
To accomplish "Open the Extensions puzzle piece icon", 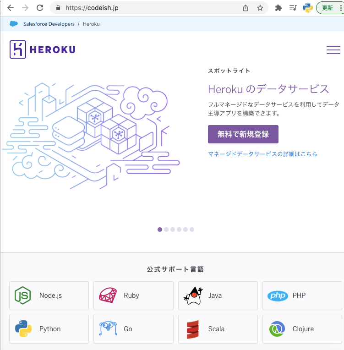I will click(278, 8).
